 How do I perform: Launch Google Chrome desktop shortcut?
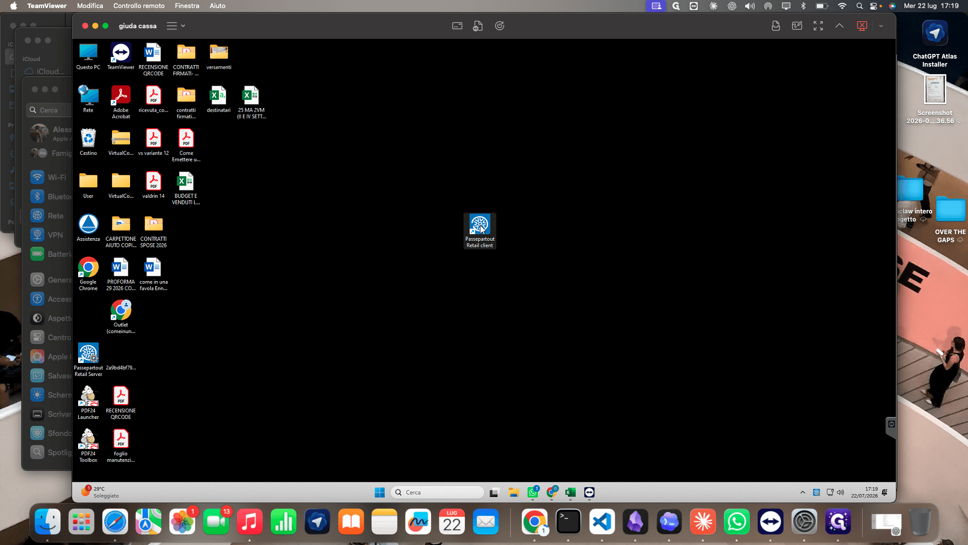click(88, 274)
